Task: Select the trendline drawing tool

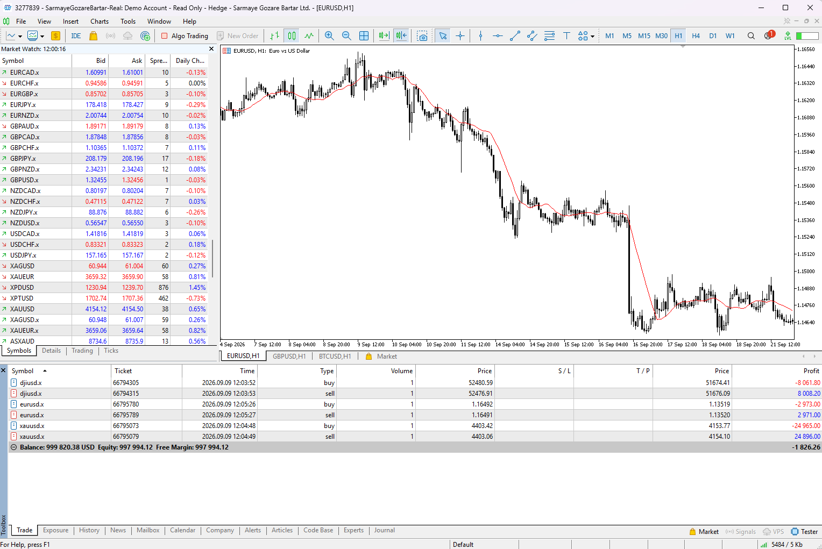Action: [x=515, y=36]
